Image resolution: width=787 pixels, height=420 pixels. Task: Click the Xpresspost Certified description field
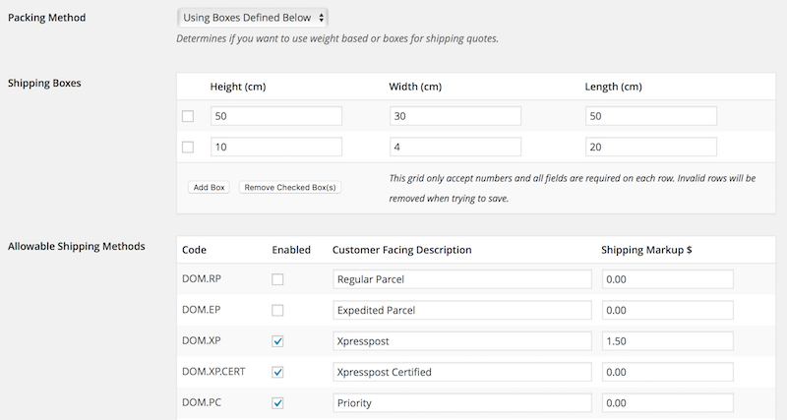click(x=461, y=372)
